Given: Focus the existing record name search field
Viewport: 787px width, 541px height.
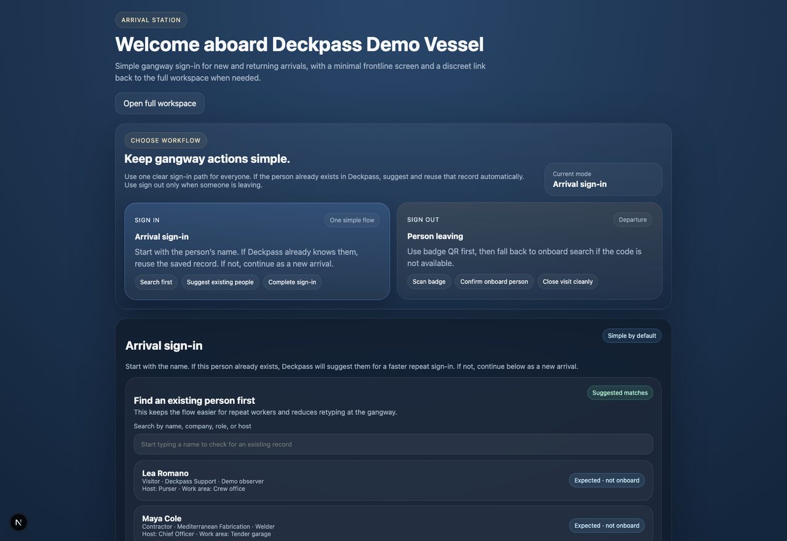Looking at the screenshot, I should [393, 444].
